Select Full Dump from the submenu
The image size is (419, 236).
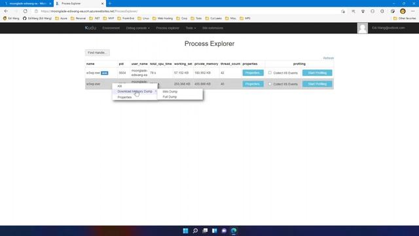[180, 97]
